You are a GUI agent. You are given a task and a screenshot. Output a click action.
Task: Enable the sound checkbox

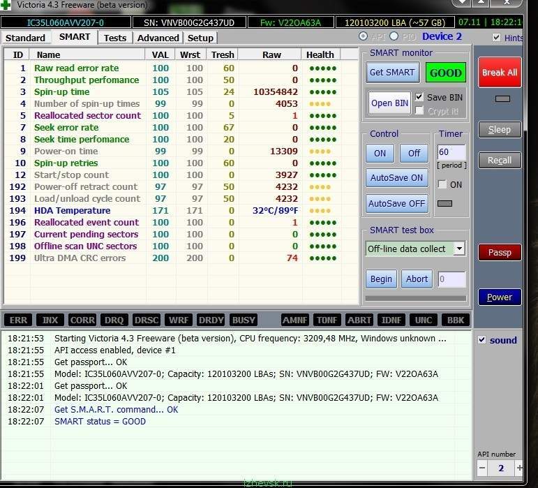[482, 340]
